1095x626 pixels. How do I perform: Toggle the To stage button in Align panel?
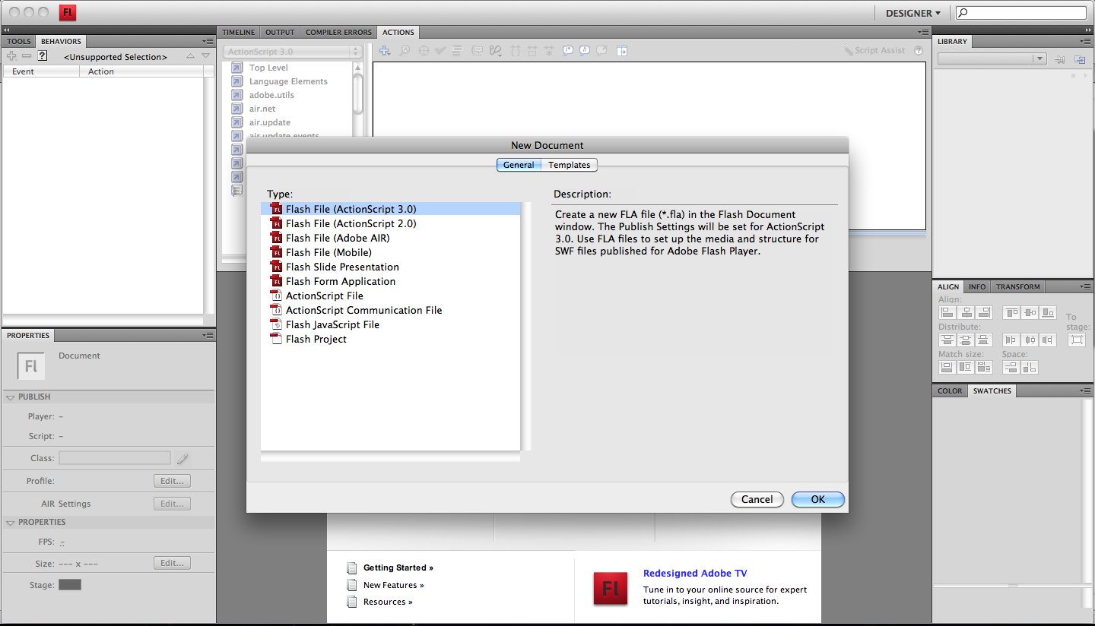[x=1077, y=340]
